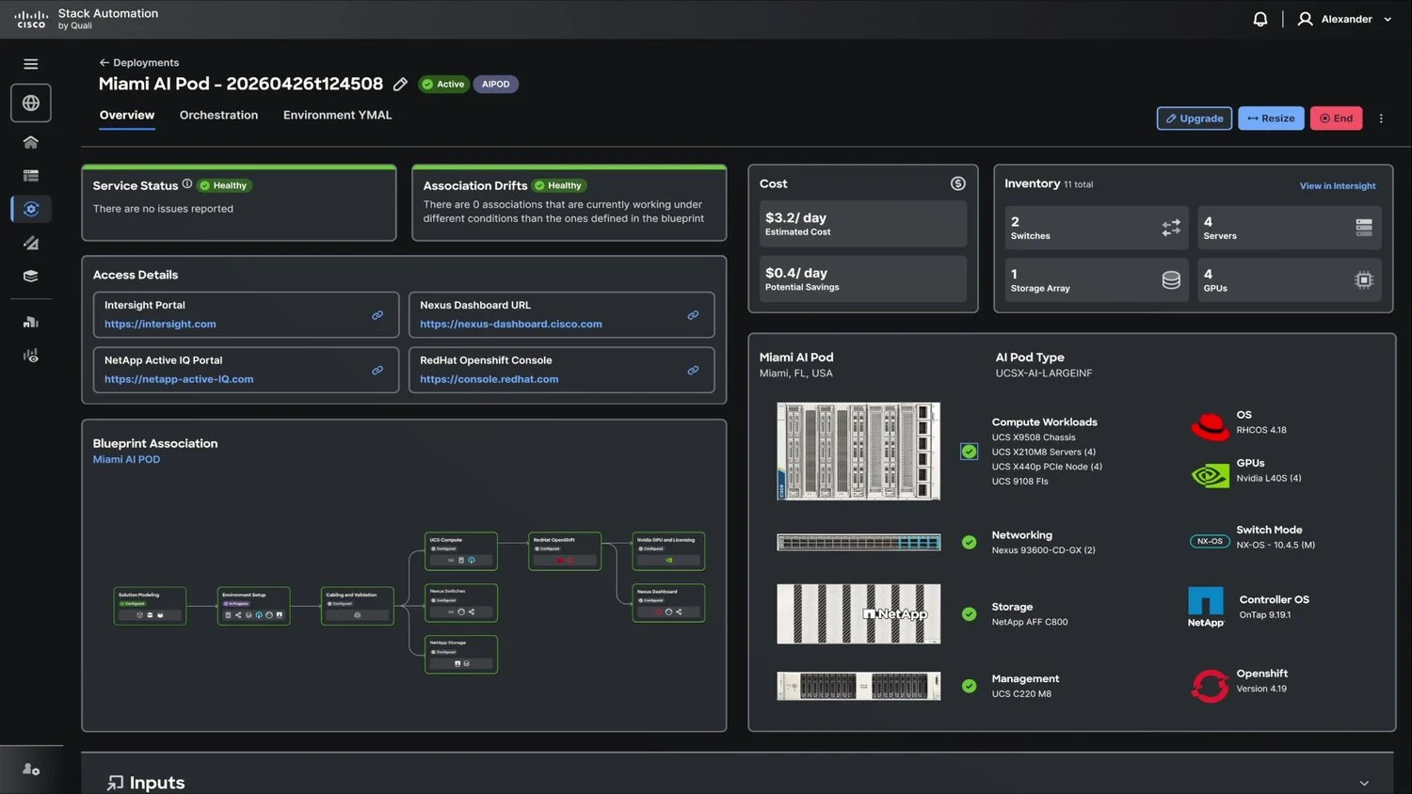Screen dimensions: 1412x794
Task: Open https://intersight.com link
Action: coord(160,324)
